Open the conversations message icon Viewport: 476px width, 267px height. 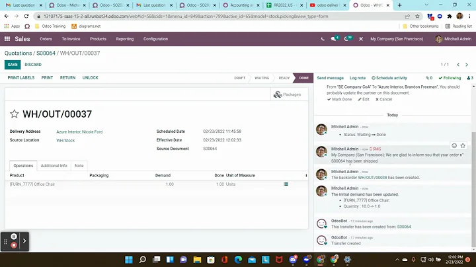(335, 38)
